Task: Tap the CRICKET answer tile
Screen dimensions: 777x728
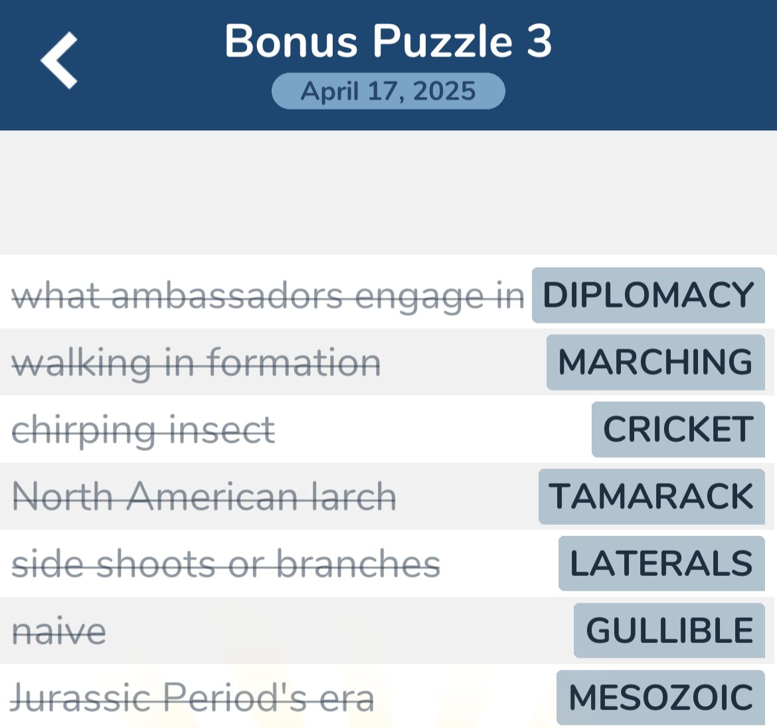Action: click(x=677, y=428)
